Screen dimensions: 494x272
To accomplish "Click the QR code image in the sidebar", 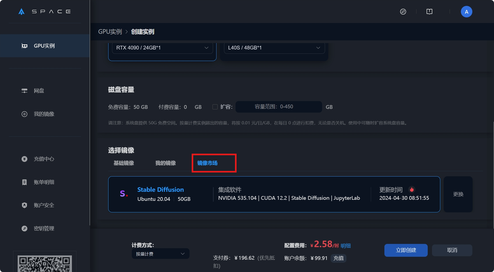I will click(45, 264).
